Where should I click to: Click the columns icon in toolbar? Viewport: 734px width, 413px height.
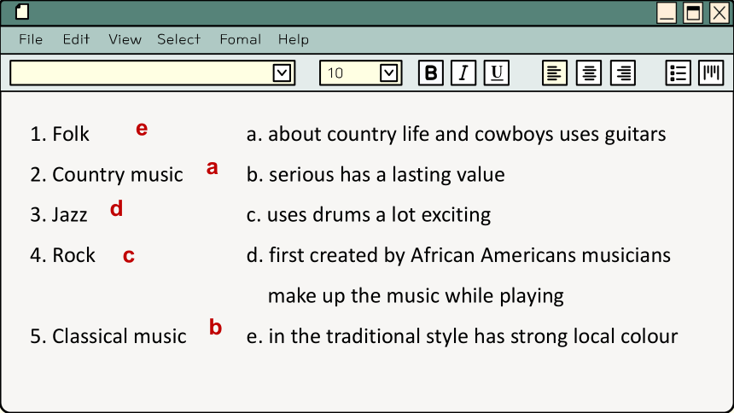click(711, 73)
